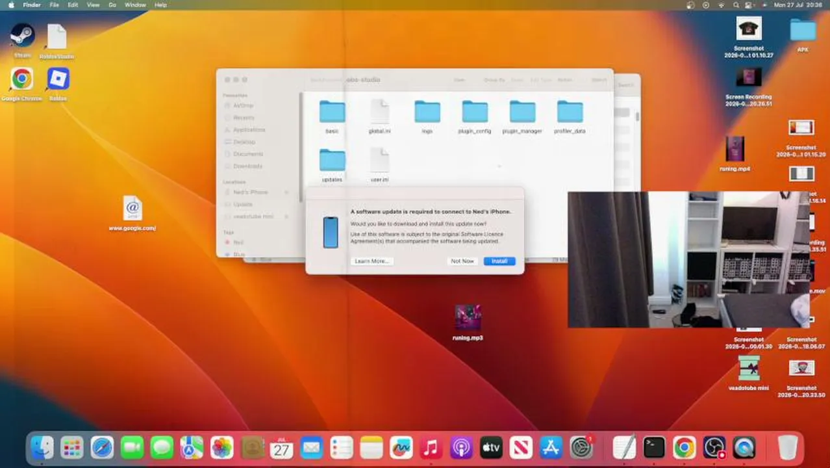Open Launchpad from the Dock
Image resolution: width=830 pixels, height=468 pixels.
[72, 447]
